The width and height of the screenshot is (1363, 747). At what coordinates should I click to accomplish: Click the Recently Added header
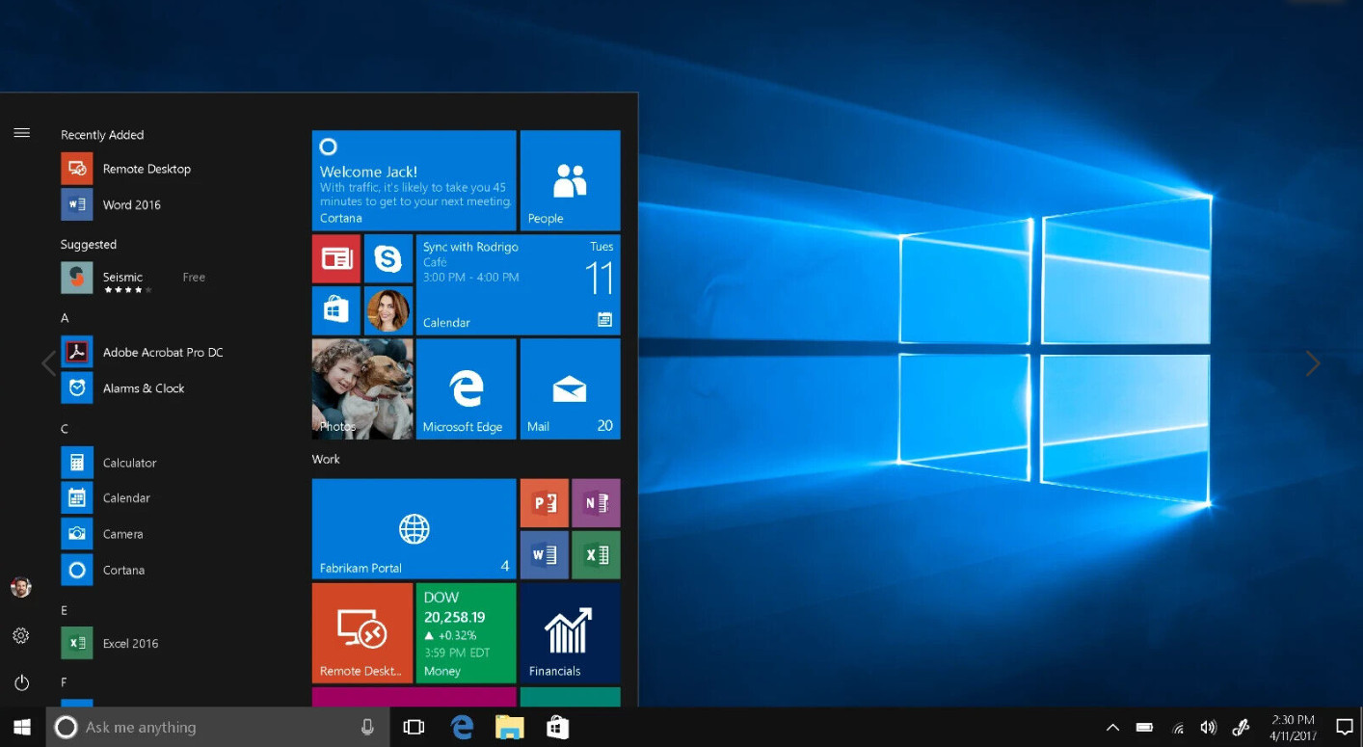click(x=102, y=135)
